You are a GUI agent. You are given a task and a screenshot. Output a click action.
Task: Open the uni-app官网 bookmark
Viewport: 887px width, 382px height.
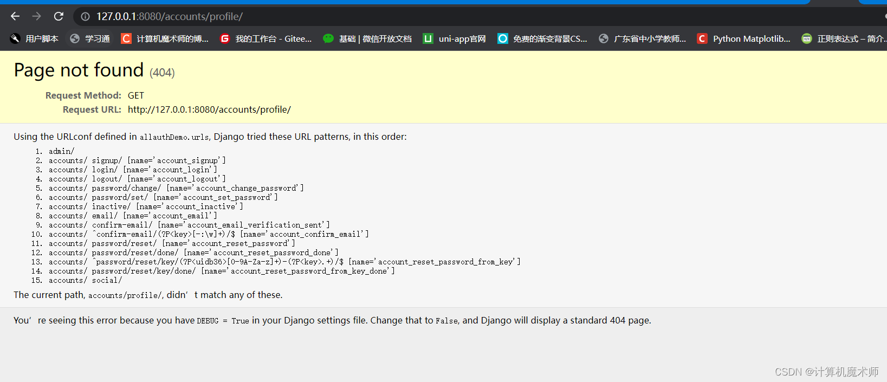pyautogui.click(x=454, y=38)
